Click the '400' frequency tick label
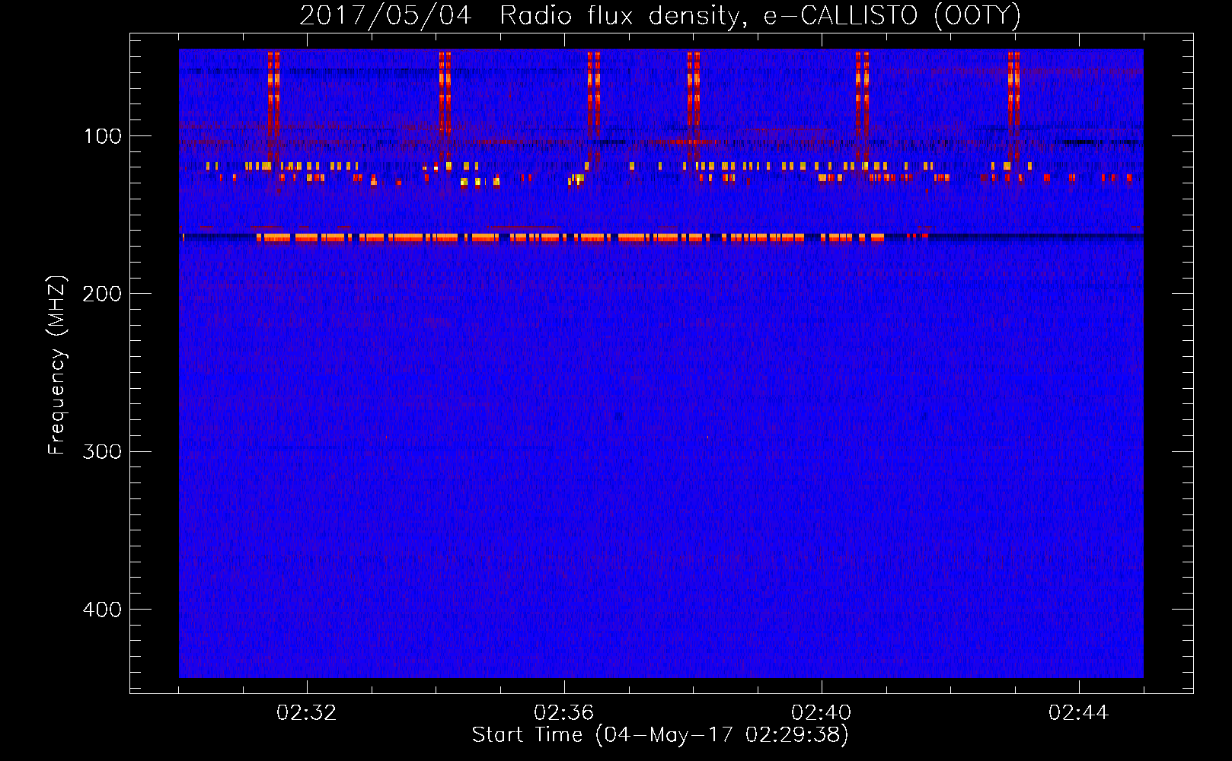1232x761 pixels. pyautogui.click(x=101, y=610)
